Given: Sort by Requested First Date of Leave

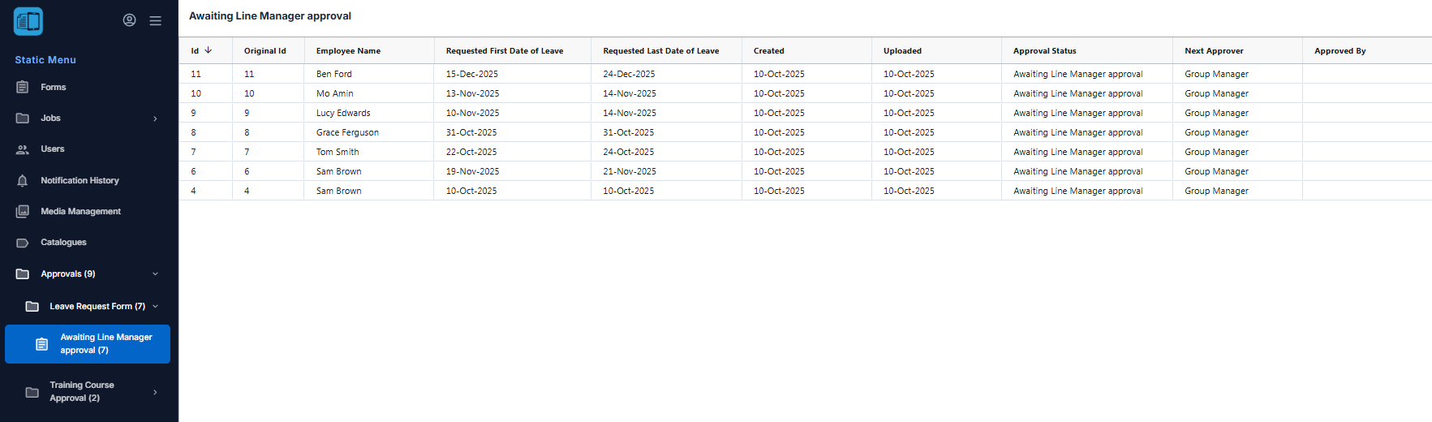Looking at the screenshot, I should pyautogui.click(x=504, y=51).
